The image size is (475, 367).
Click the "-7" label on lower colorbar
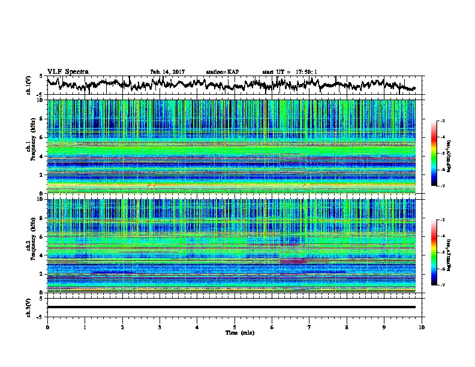point(442,285)
